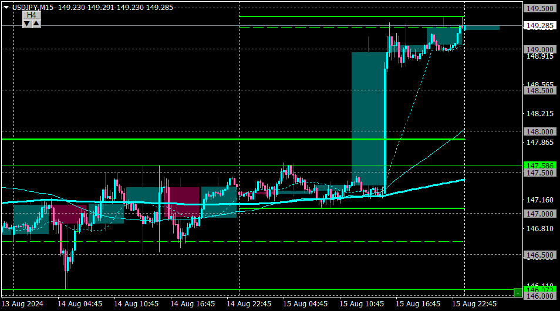
Task: Click the 14 Aug 04:45 time label
Action: coord(80,304)
